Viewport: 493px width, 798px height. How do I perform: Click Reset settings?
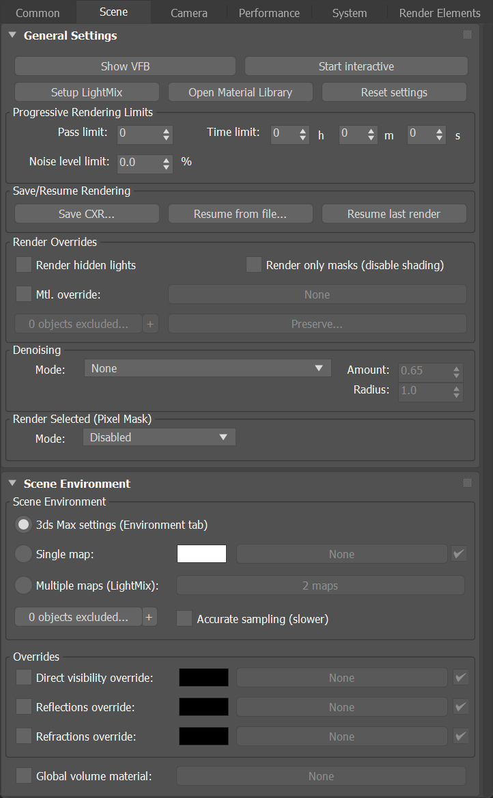coord(394,92)
